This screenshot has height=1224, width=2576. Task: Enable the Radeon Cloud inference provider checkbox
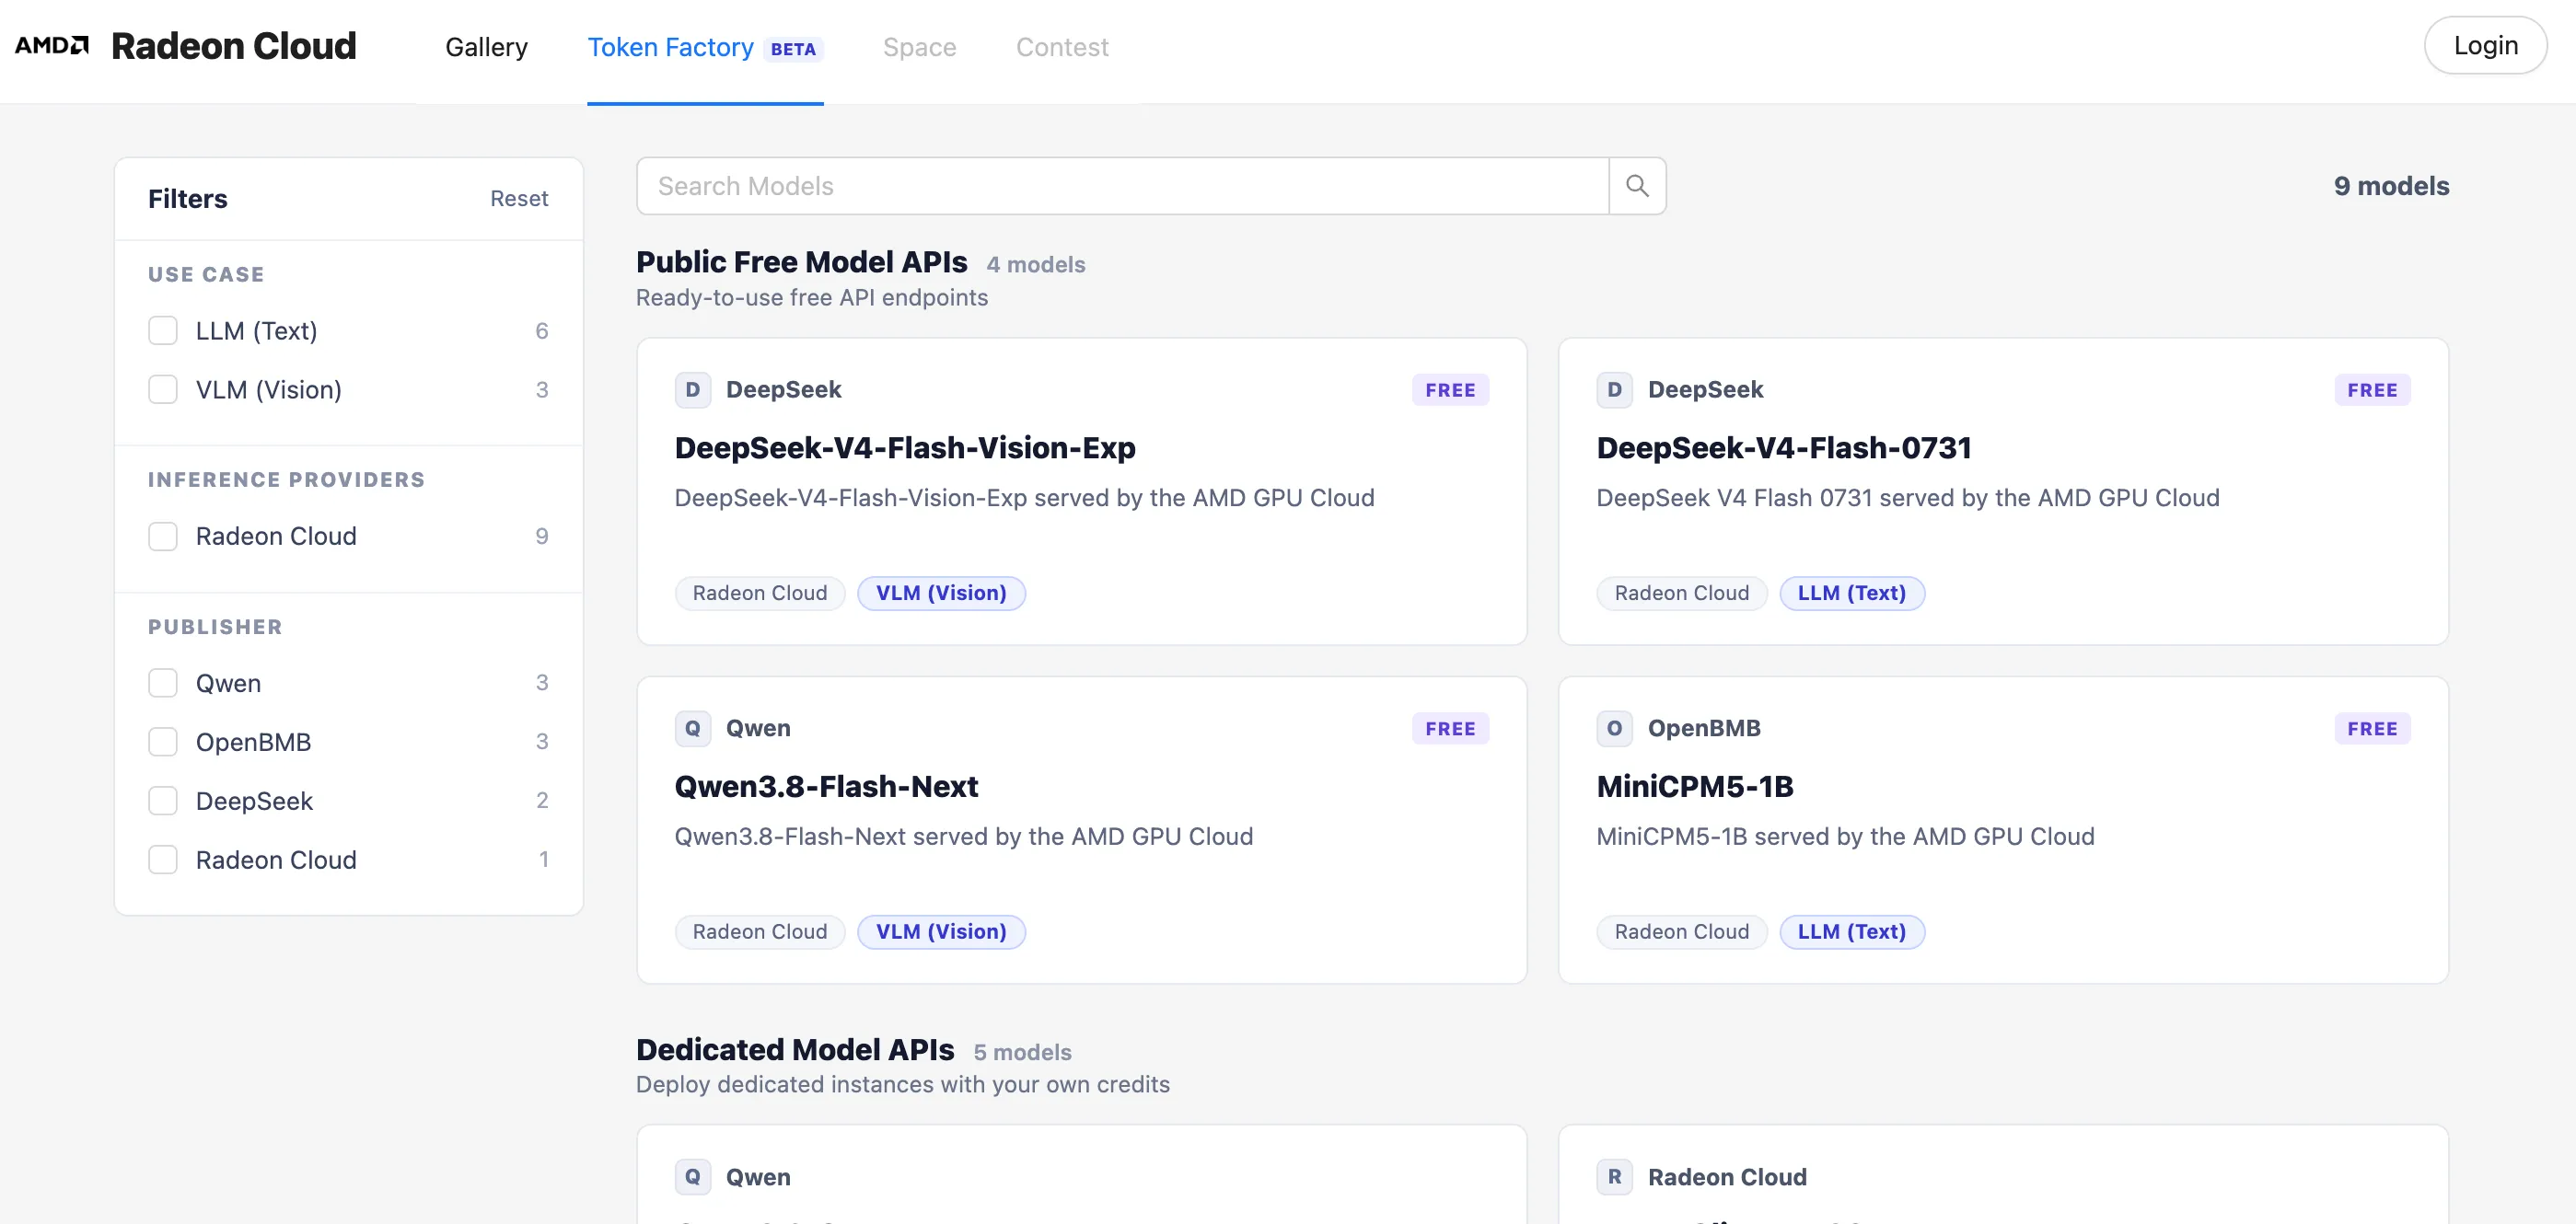point(163,537)
